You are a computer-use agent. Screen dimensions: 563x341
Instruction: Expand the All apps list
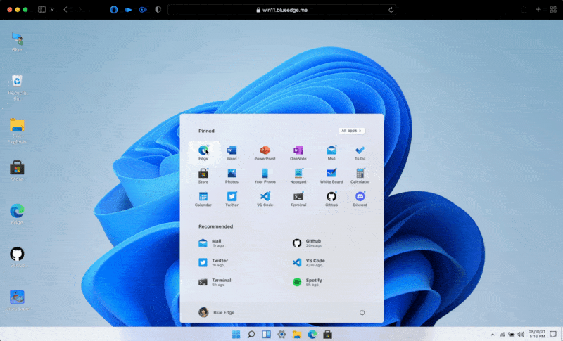coord(351,131)
